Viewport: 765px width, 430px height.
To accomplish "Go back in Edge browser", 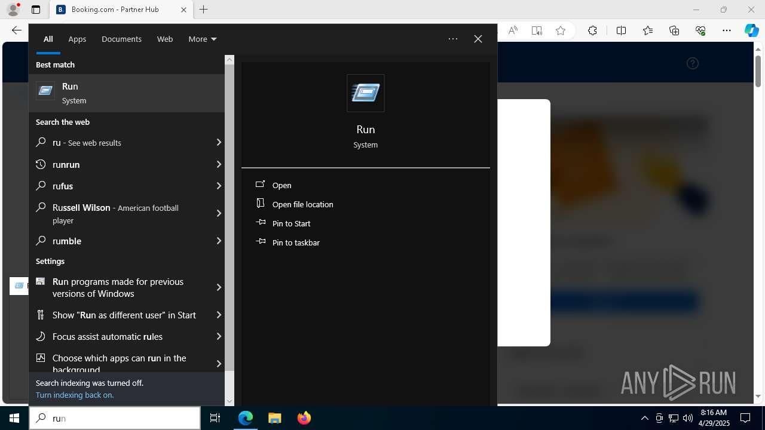I will tap(16, 30).
